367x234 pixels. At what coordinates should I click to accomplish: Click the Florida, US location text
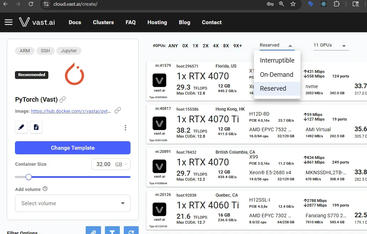(x=226, y=66)
